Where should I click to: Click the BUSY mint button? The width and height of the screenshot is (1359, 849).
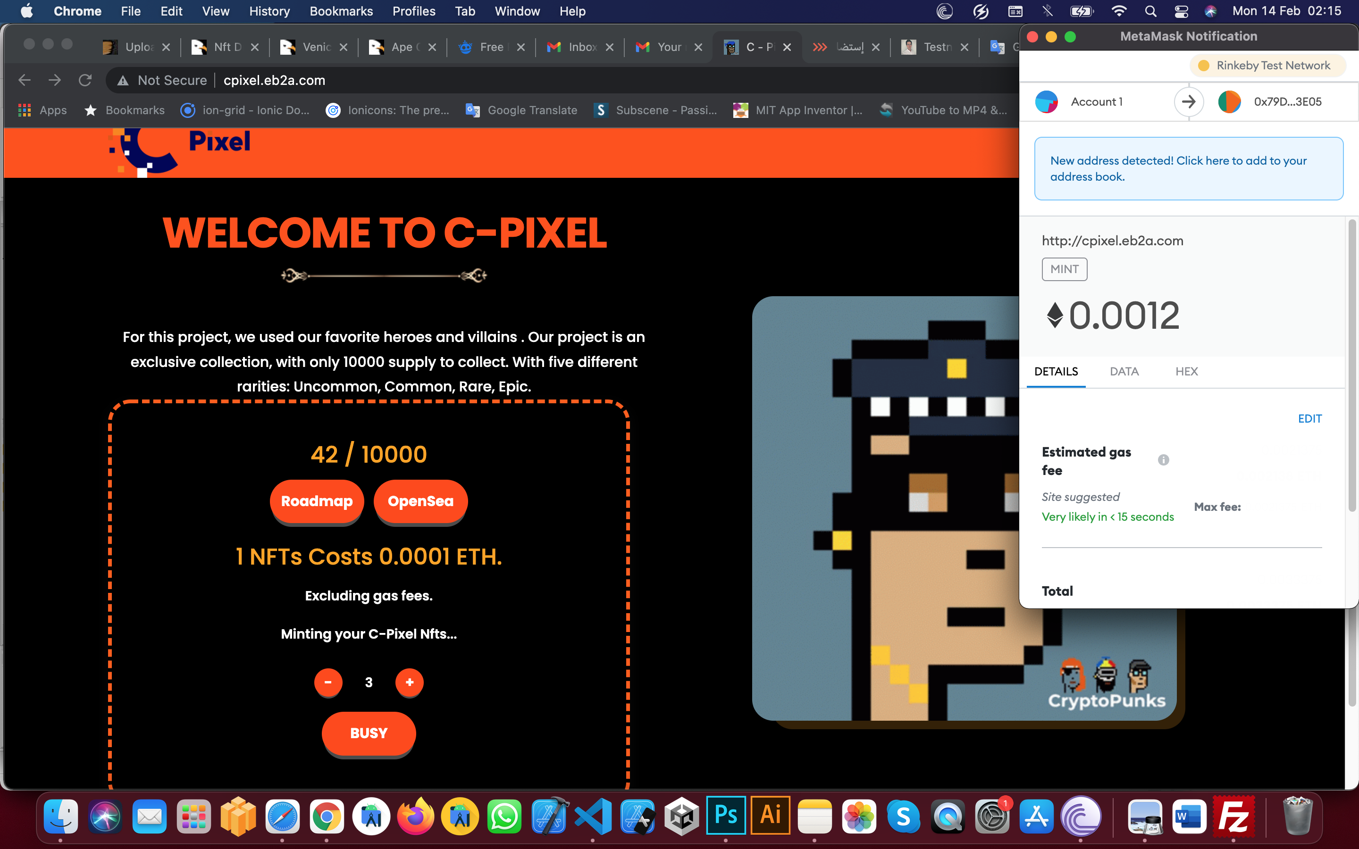point(369,733)
